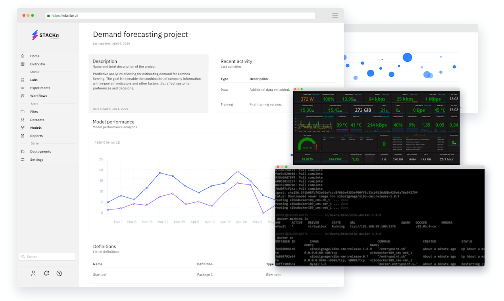Click 'Row item' type cell
Image resolution: width=504 pixels, height=301 pixels.
pos(273,274)
